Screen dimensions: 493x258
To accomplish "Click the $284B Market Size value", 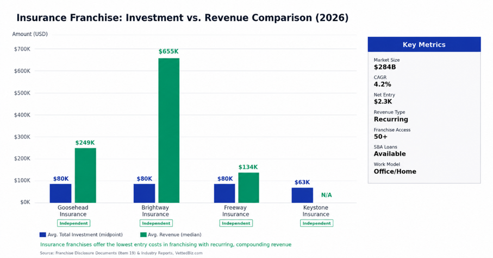I will click(385, 67).
